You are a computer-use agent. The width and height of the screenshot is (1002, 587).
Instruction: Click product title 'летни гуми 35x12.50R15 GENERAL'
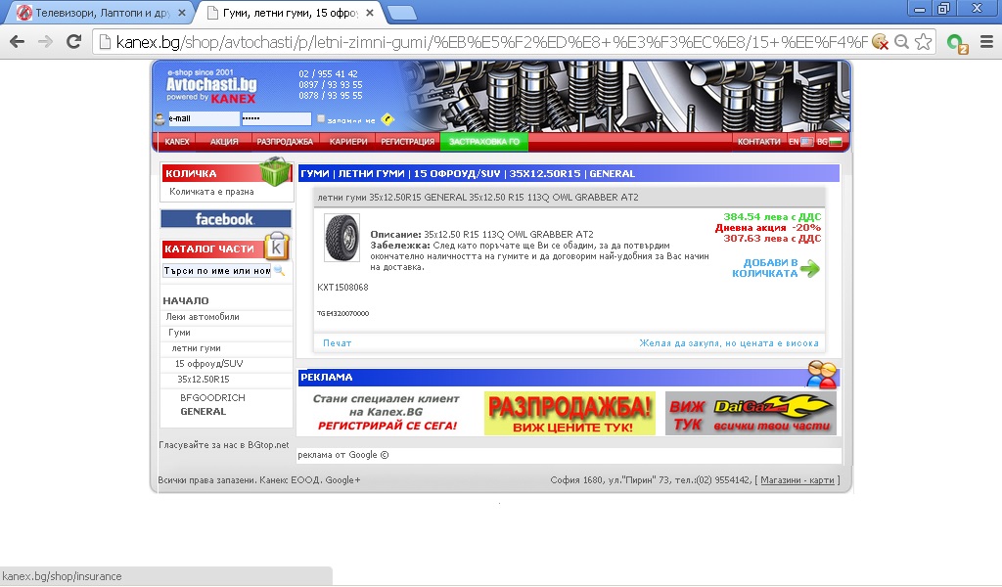pos(478,198)
